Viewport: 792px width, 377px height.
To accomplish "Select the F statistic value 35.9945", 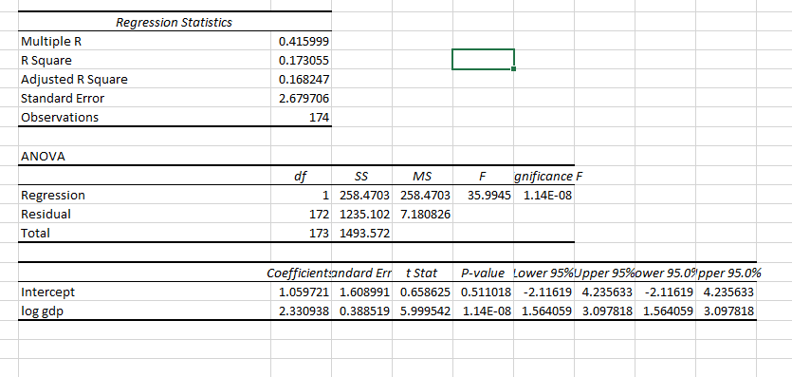I will (483, 195).
